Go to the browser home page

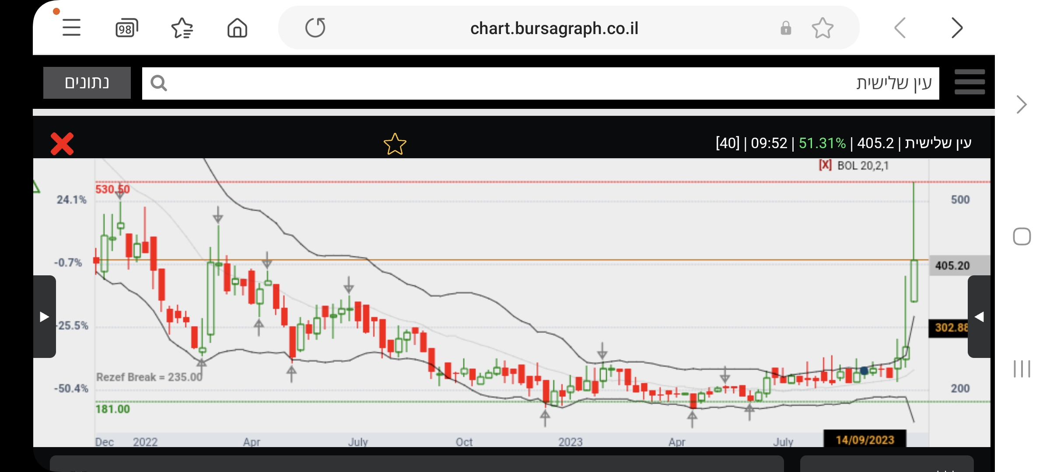point(237,28)
